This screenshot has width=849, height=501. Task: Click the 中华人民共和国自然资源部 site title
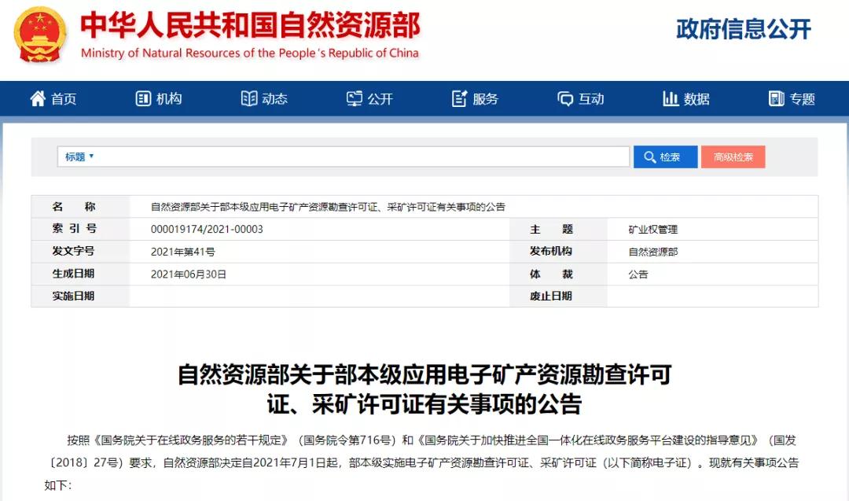pos(250,26)
